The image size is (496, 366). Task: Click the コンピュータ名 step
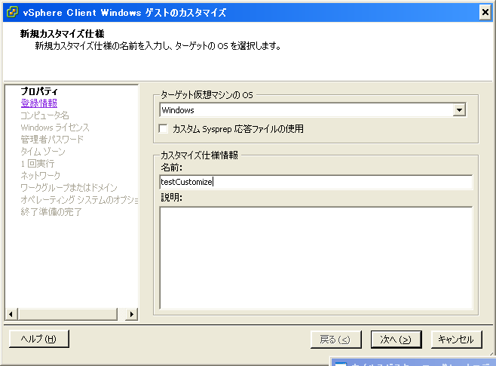[44, 115]
